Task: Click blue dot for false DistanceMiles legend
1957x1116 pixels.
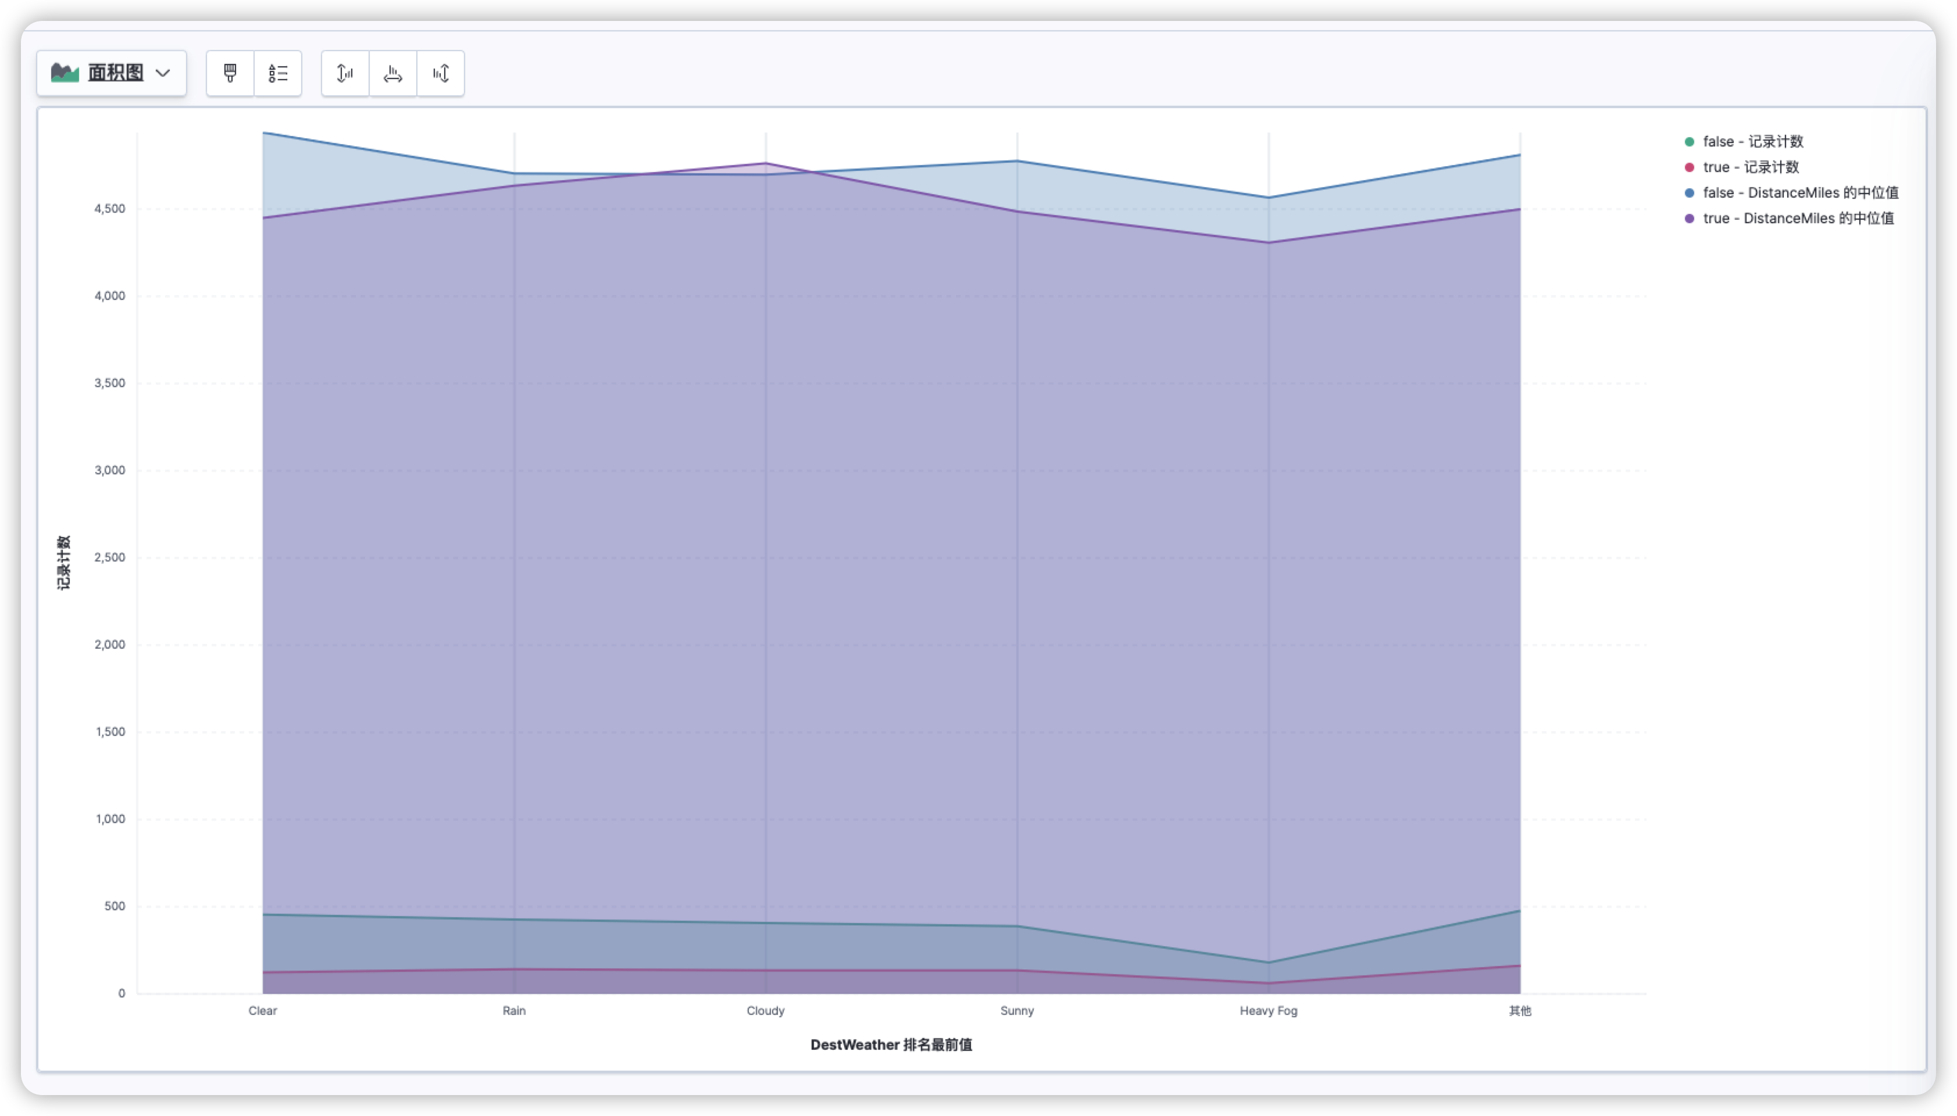Action: (x=1689, y=193)
